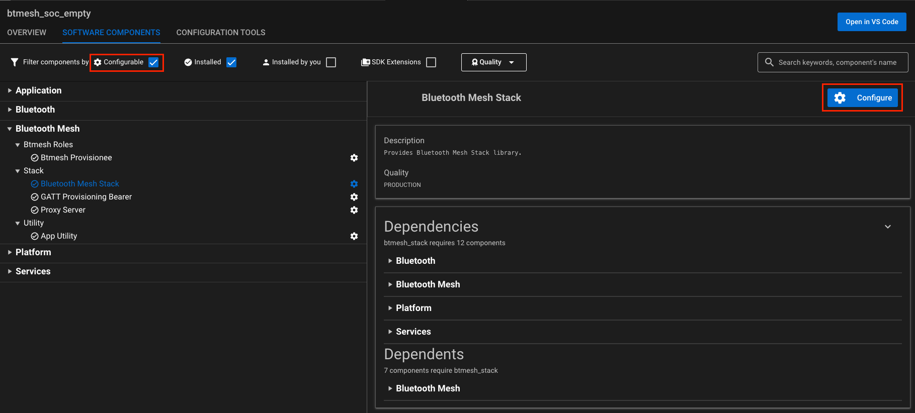Click 'btmesh_stack requires 12 components' text

[445, 243]
